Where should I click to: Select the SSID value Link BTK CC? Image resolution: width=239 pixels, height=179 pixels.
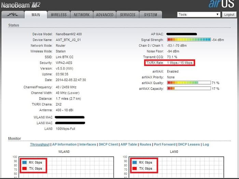[x=65, y=57]
